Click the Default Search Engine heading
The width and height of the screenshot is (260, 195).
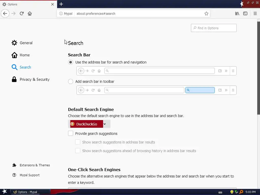click(91, 109)
